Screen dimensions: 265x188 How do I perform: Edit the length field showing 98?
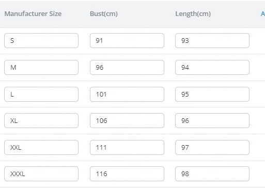click(212, 174)
